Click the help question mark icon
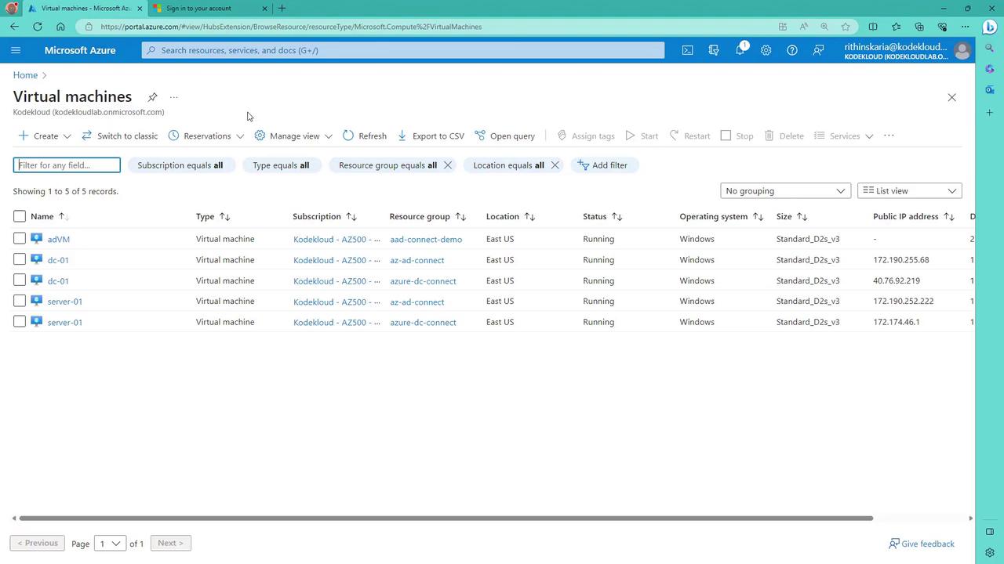Screen dimensions: 1004x564 click(x=792, y=50)
